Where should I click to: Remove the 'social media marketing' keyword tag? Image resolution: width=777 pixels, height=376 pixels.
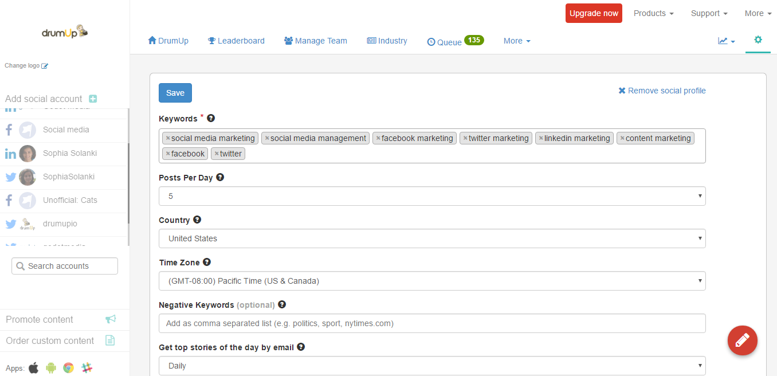pyautogui.click(x=168, y=138)
